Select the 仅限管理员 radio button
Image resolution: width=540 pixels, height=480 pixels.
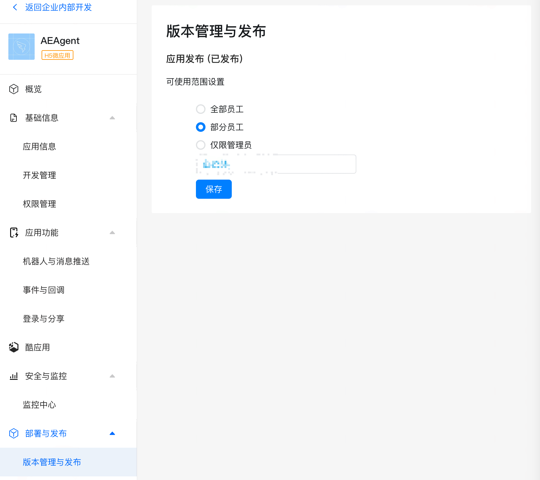pyautogui.click(x=201, y=145)
